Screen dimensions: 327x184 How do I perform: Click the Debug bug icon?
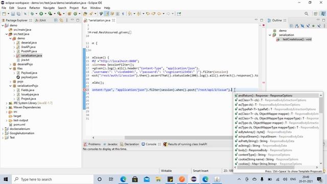tap(32, 14)
